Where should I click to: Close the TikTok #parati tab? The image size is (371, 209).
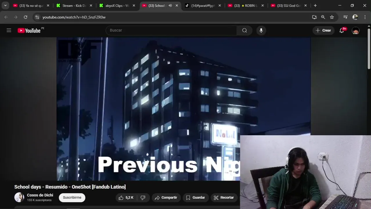(220, 6)
